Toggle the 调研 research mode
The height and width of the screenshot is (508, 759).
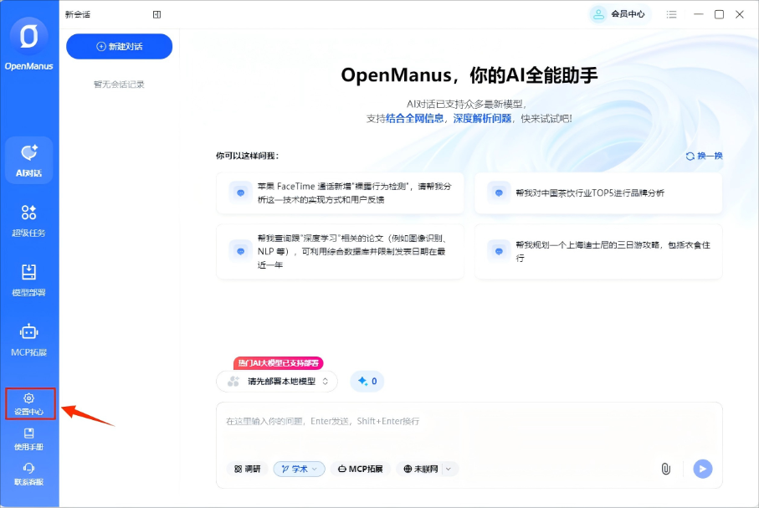[248, 470]
